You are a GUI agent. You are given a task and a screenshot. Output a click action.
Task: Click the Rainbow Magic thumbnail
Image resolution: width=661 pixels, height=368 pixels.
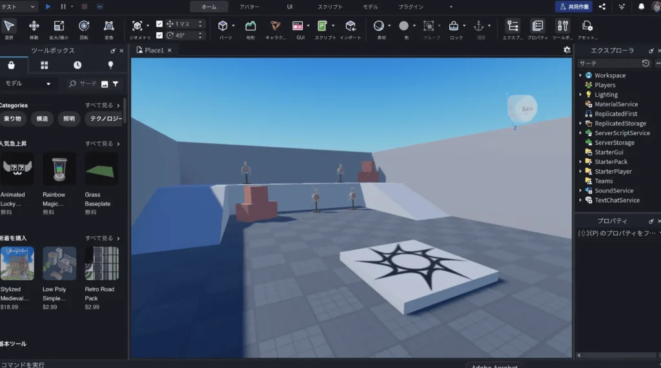(x=59, y=169)
